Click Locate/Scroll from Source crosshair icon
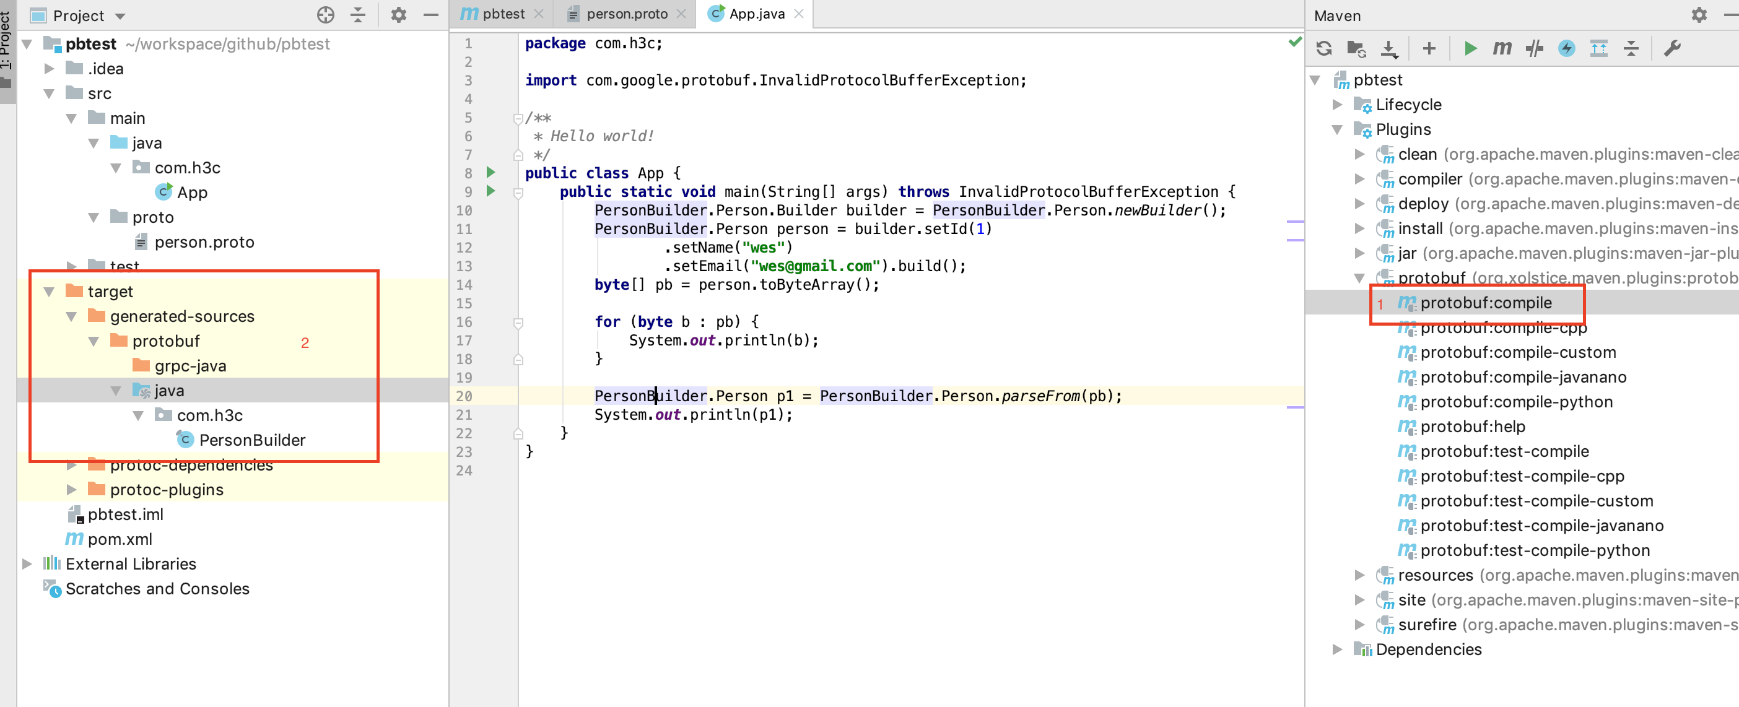Image resolution: width=1739 pixels, height=707 pixels. point(325,15)
